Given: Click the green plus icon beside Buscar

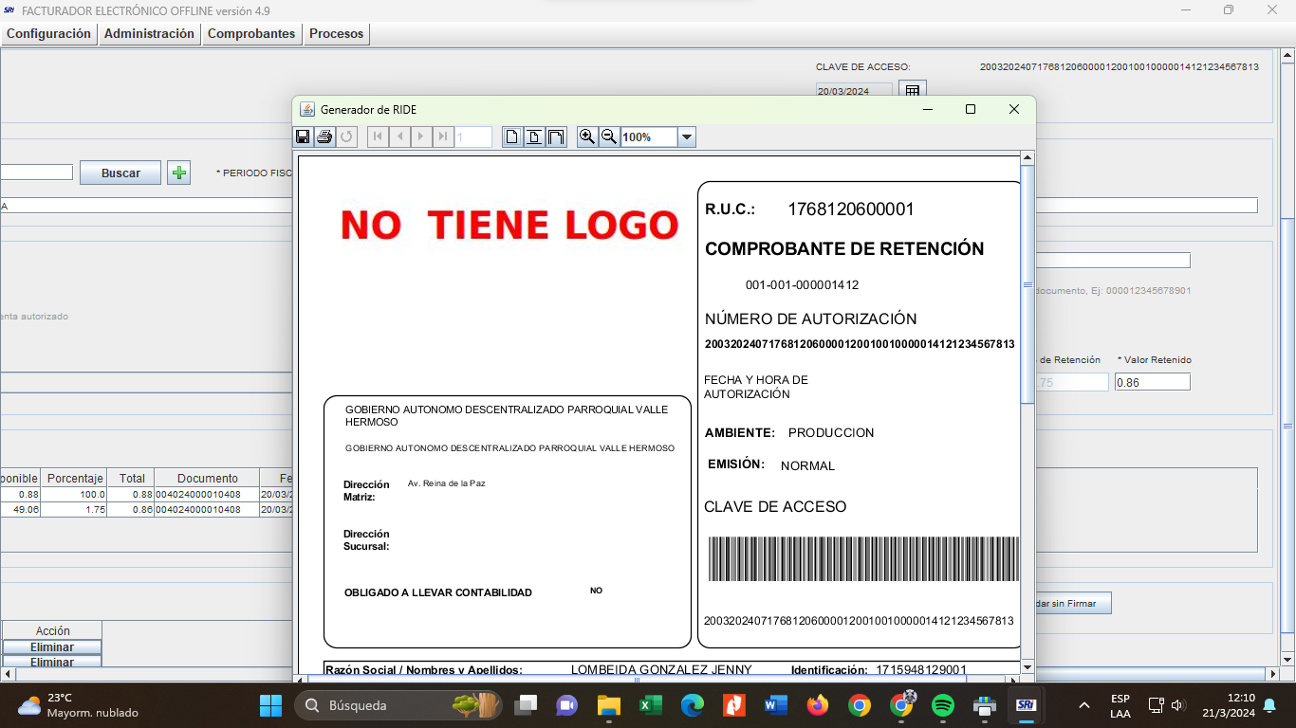Looking at the screenshot, I should coord(178,173).
